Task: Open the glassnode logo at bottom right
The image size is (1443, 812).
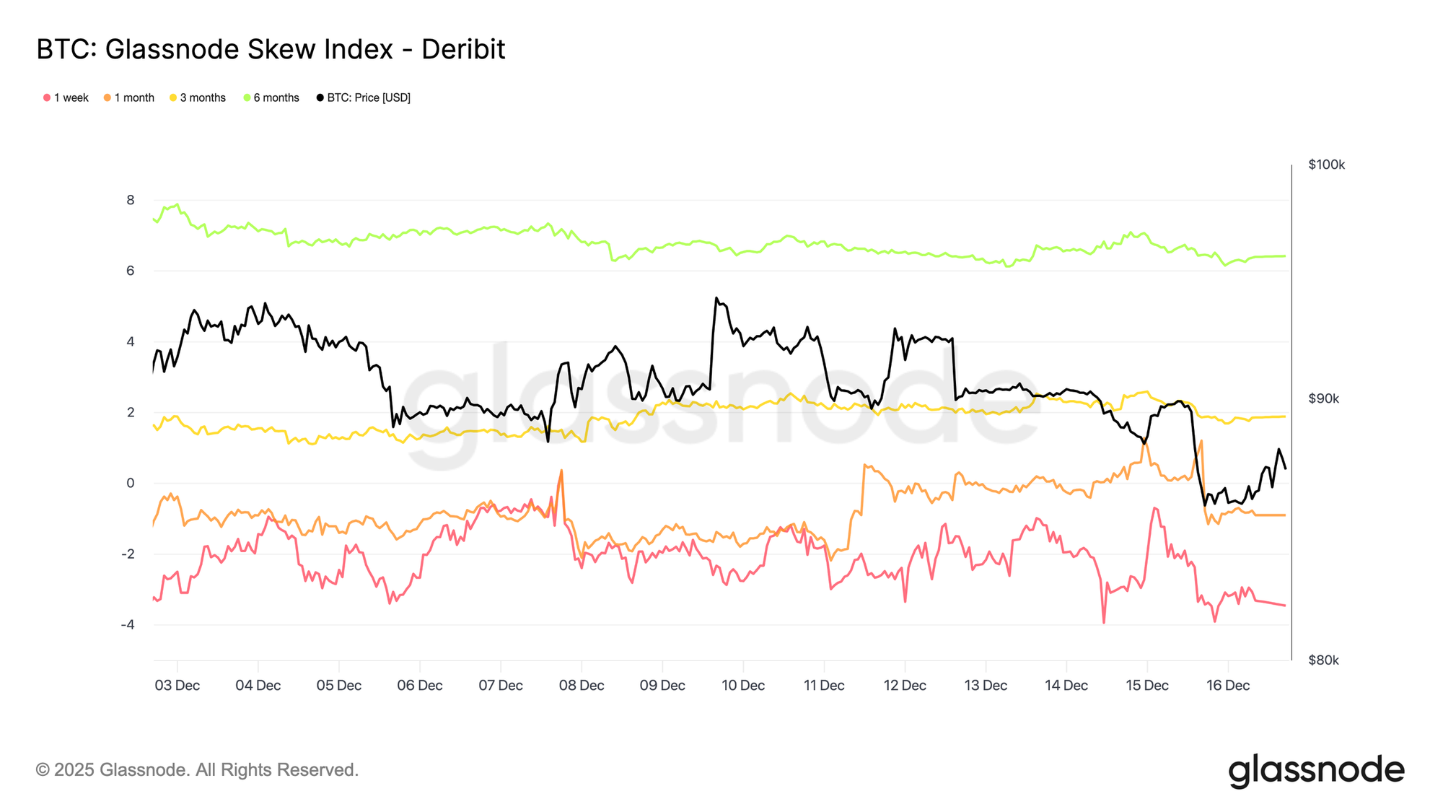Action: [1316, 770]
